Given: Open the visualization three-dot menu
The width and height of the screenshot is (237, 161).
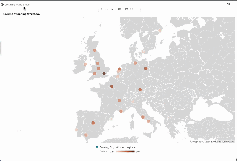Looking at the screenshot, I should [x=137, y=9].
